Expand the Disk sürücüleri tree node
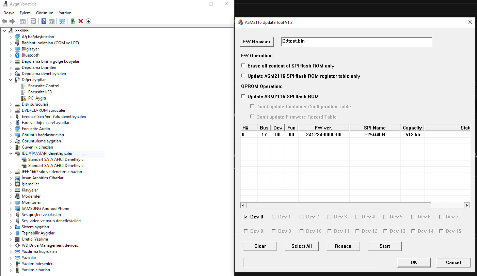 coord(11,104)
